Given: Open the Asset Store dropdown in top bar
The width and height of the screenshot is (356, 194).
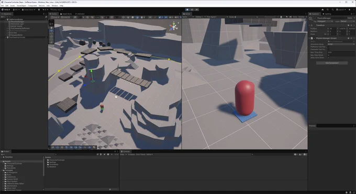Looking at the screenshot, I should (x=29, y=10).
